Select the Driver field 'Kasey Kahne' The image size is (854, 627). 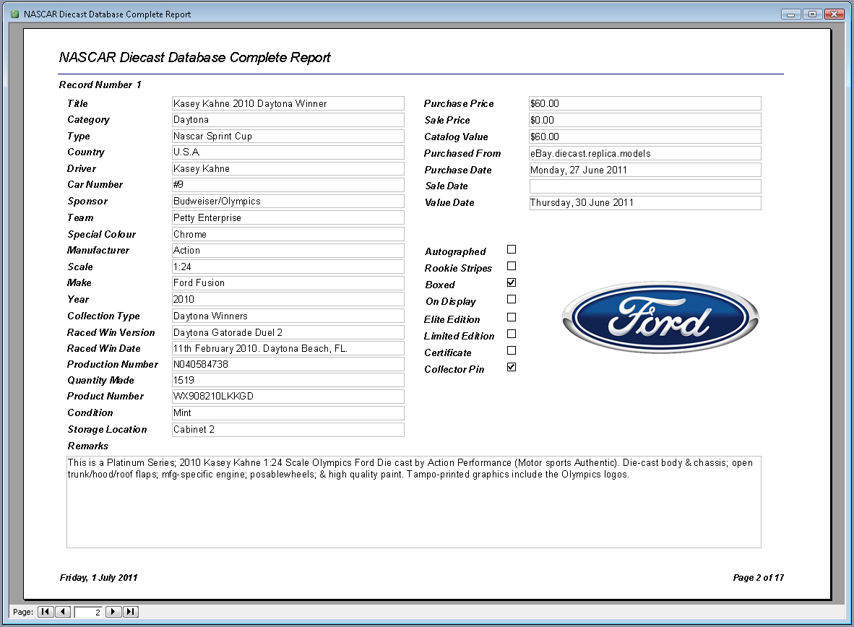(x=288, y=169)
